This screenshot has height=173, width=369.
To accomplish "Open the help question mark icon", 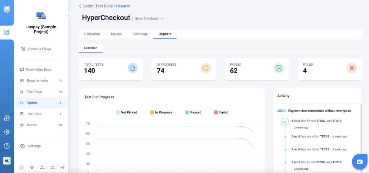I will click(6, 146).
